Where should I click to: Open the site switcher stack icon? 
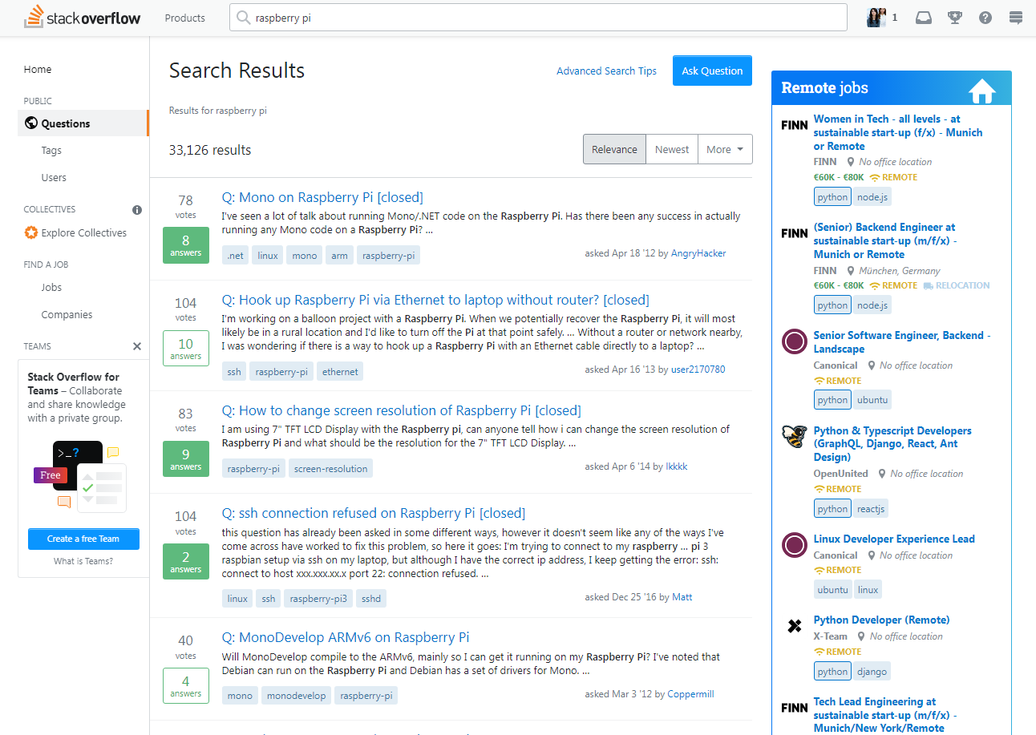1016,18
